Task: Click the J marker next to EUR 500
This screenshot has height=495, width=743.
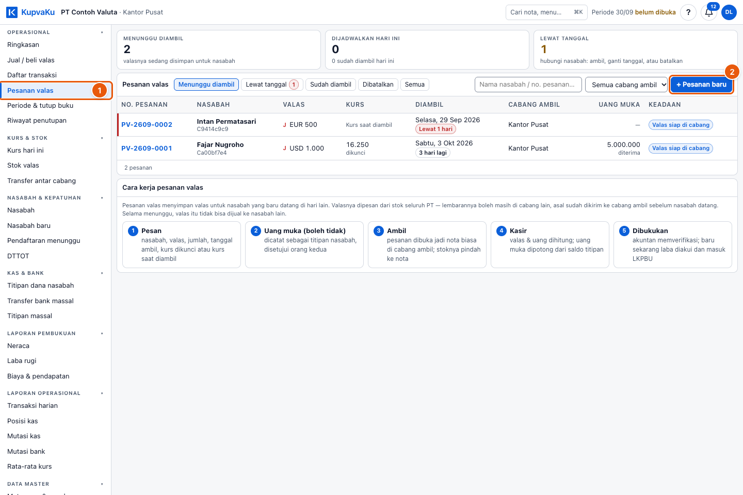Action: point(284,125)
